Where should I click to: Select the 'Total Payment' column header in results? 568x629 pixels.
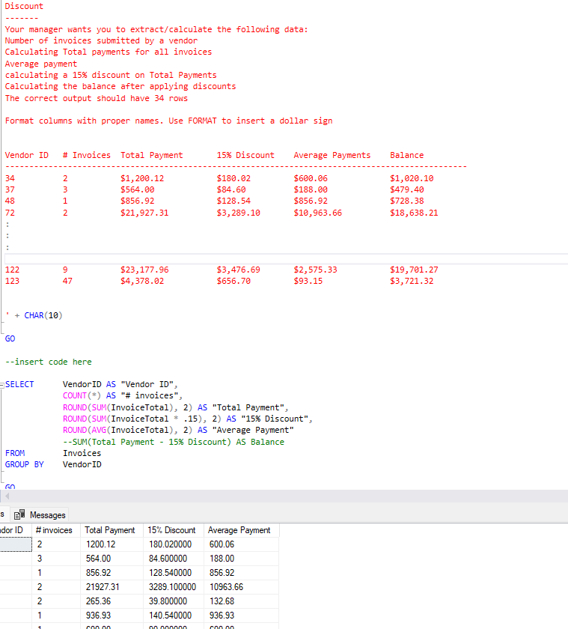[112, 530]
